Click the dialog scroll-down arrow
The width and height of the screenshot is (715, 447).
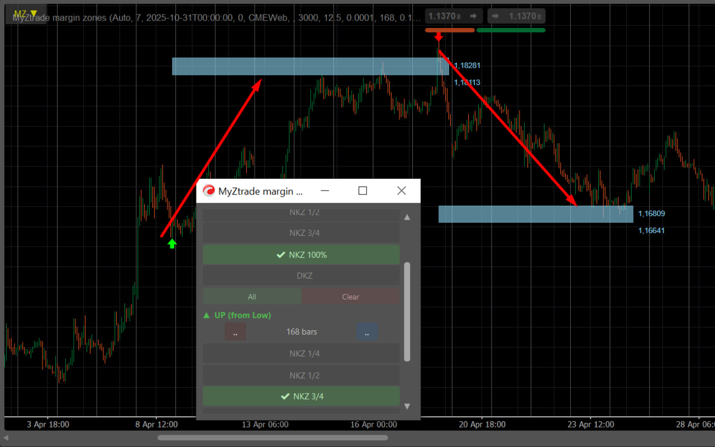point(407,406)
